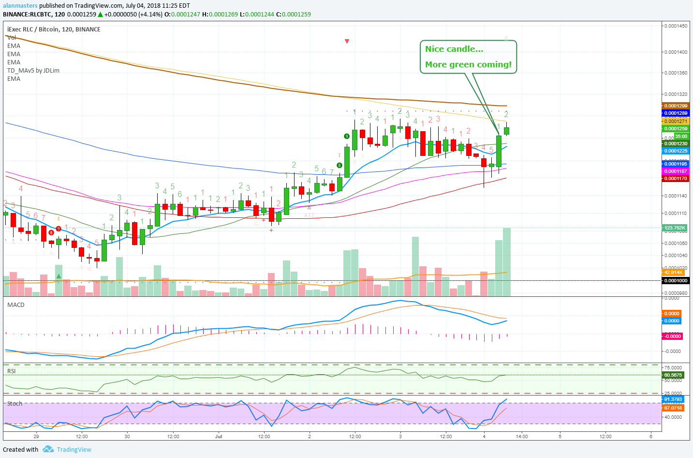The width and height of the screenshot is (693, 458).
Task: Select the TD_MAv5 by JDLim indicator label
Action: click(33, 70)
